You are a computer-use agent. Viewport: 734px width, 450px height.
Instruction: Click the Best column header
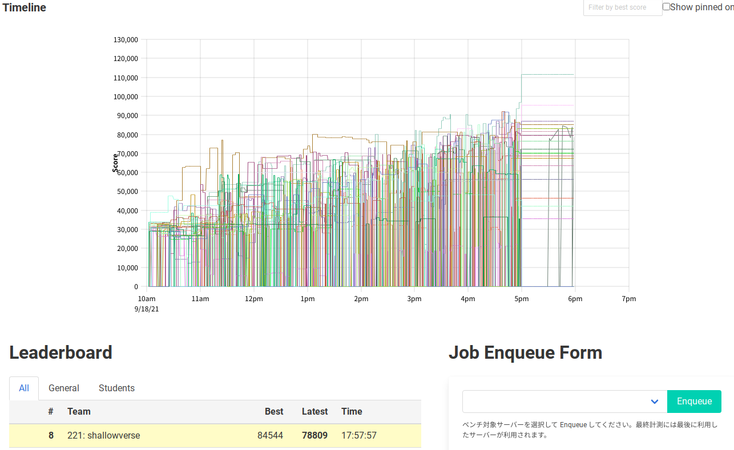[x=274, y=411]
